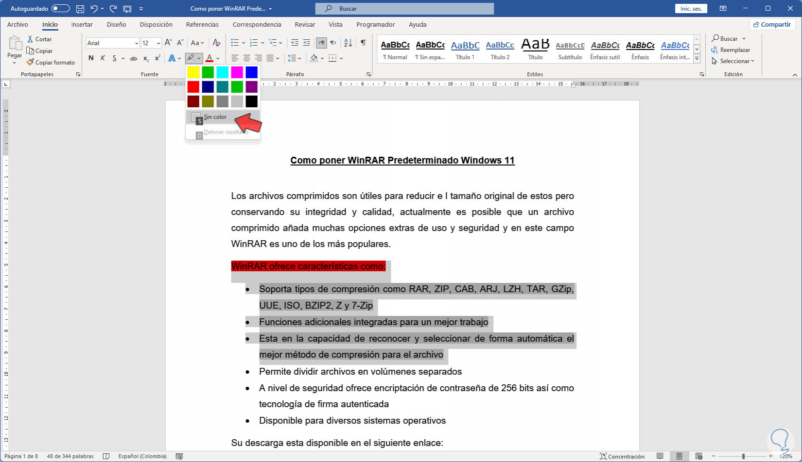This screenshot has width=802, height=462.
Task: Sort the selected paragraphs alphabetically
Action: tap(348, 43)
